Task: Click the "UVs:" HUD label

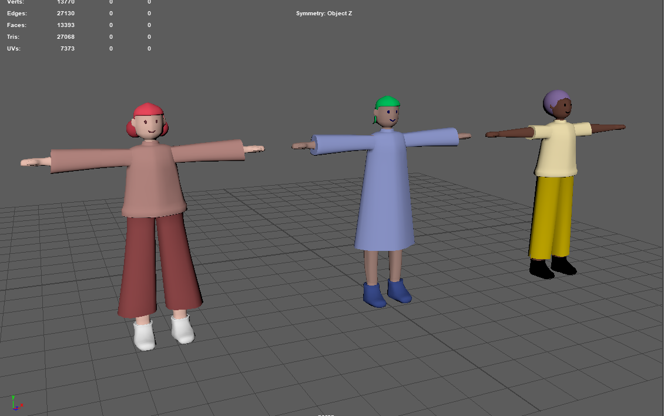Action: tap(14, 48)
